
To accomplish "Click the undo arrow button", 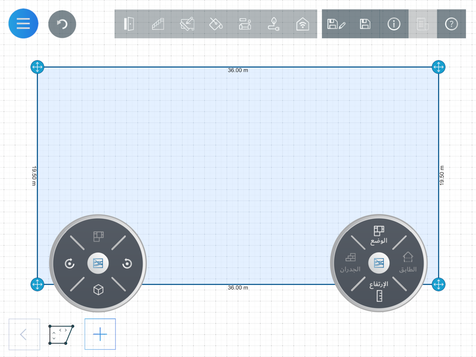I will click(x=62, y=24).
